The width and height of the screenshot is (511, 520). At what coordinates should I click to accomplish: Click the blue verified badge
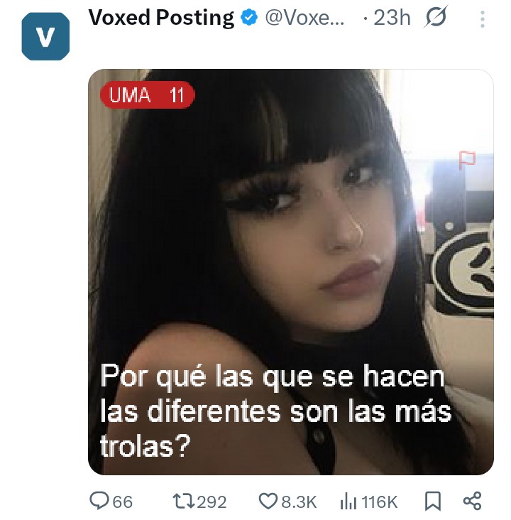pyautogui.click(x=249, y=18)
